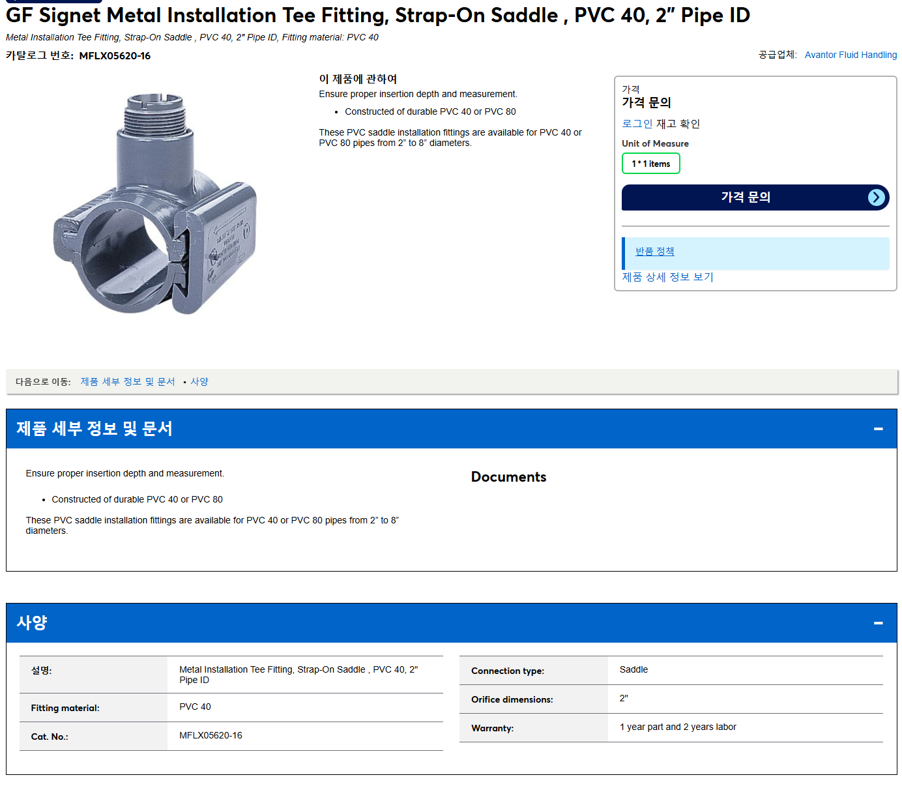The image size is (902, 788).
Task: Click the Cat. No. value MFLX05620-16 in table
Action: click(x=211, y=735)
